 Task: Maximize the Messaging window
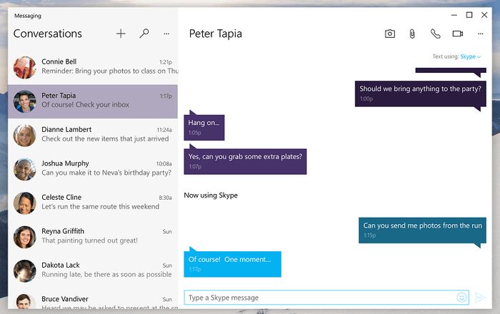pyautogui.click(x=469, y=15)
